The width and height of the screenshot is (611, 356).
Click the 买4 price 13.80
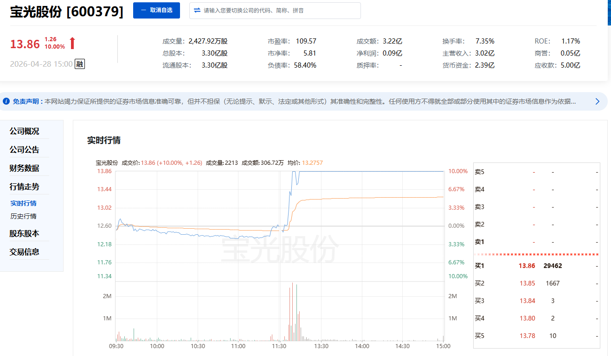click(x=527, y=319)
